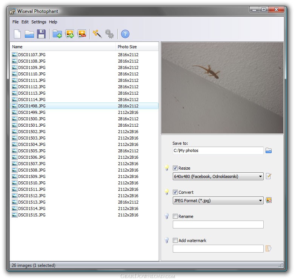
Task: Click the Wiseval Photophant title bar app icon
Action: click(12, 11)
